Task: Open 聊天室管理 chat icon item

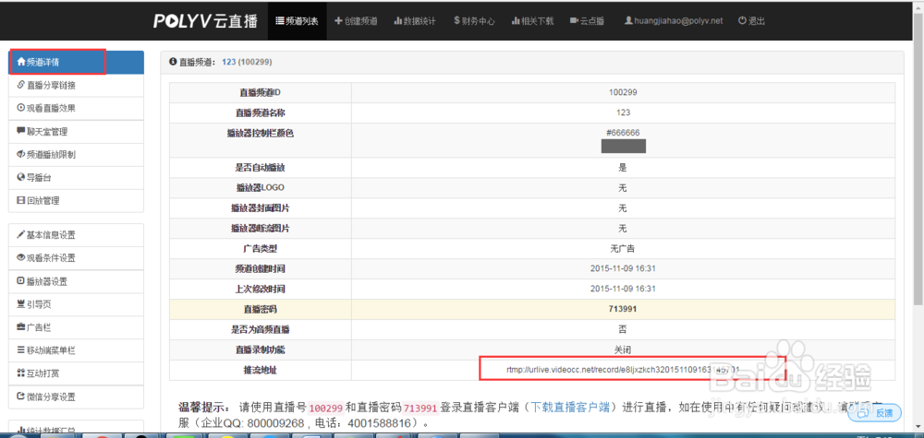Action: pos(76,131)
